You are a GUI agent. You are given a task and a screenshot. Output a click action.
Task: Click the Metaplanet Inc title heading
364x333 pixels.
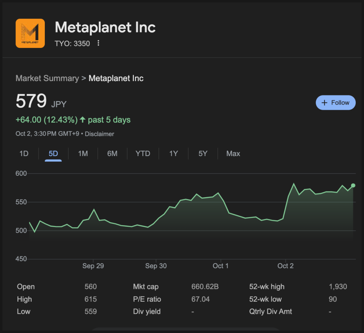(x=105, y=27)
